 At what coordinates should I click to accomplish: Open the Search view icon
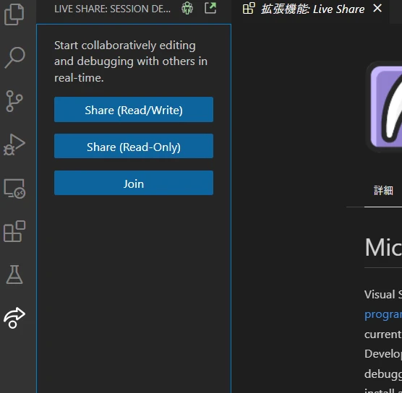click(x=14, y=58)
